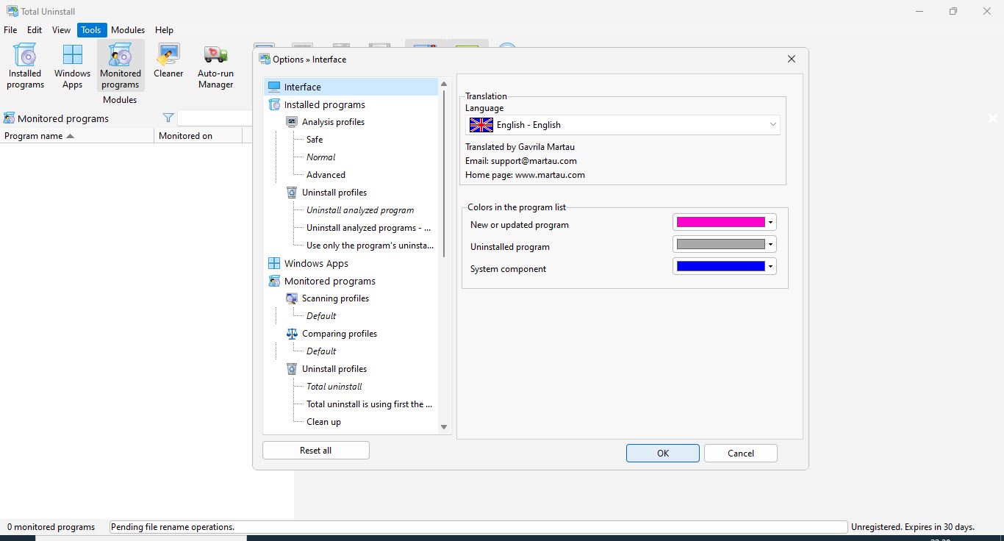Viewport: 1004px width, 541px height.
Task: Select the Normal analysis profile
Action: tap(320, 157)
